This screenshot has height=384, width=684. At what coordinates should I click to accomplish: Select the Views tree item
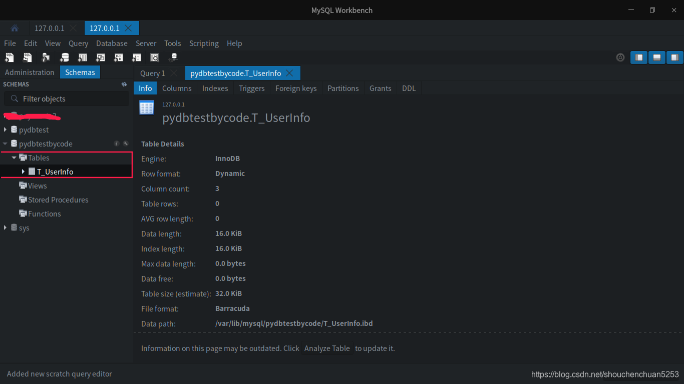pyautogui.click(x=38, y=185)
